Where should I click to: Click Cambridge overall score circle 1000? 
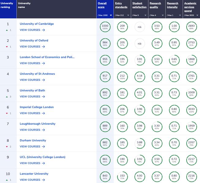pyautogui.click(x=105, y=27)
